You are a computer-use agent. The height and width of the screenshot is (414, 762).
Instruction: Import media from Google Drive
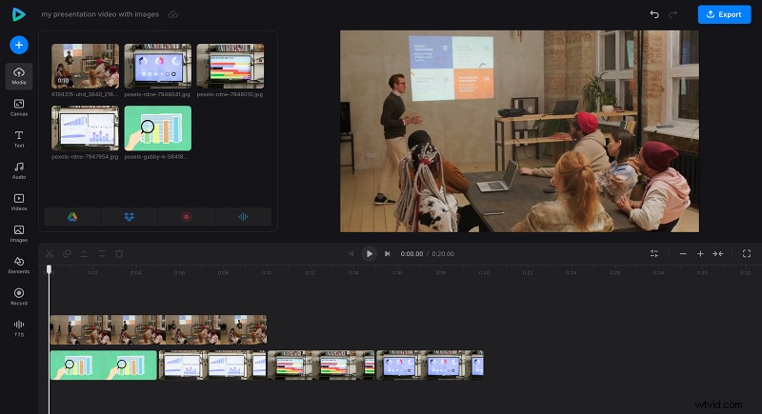click(72, 217)
